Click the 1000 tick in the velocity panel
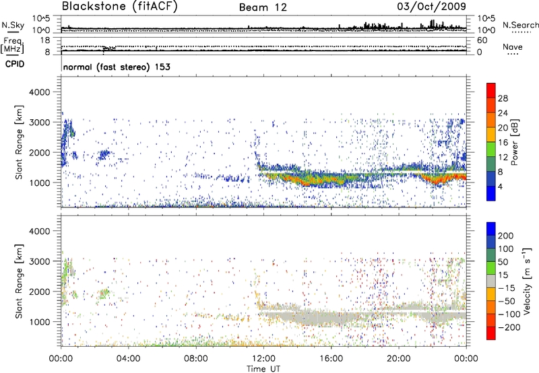This screenshot has width=539, height=373. pos(40,322)
